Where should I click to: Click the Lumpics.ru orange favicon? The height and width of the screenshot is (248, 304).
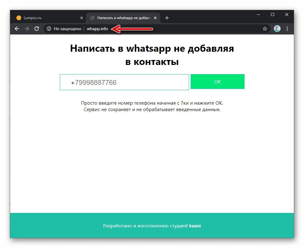(18, 18)
